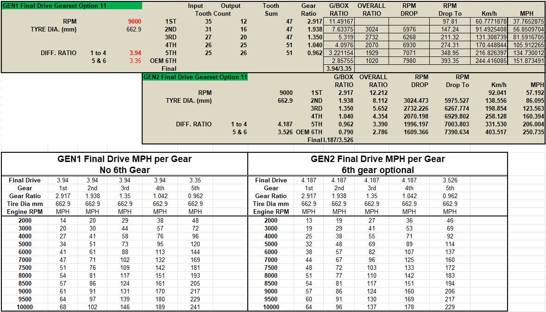The width and height of the screenshot is (546, 312).
Task: Select the 170 MPH cell at 9000 RPM GEN1 4th
Action: tap(160, 292)
